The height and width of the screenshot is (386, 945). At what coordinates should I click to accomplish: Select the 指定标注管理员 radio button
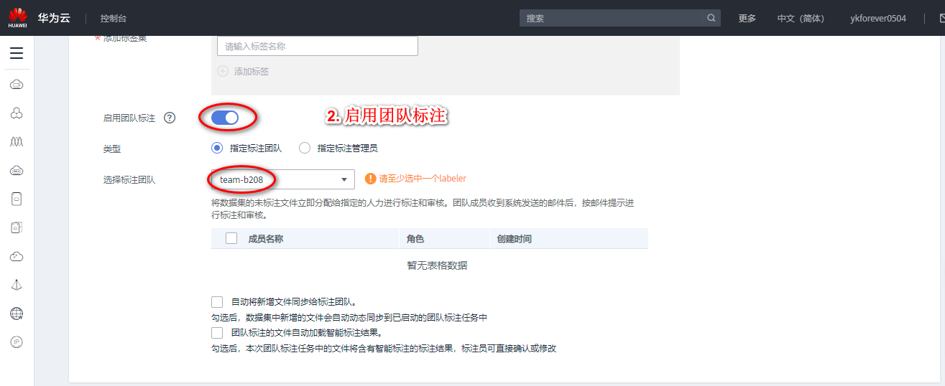click(305, 148)
